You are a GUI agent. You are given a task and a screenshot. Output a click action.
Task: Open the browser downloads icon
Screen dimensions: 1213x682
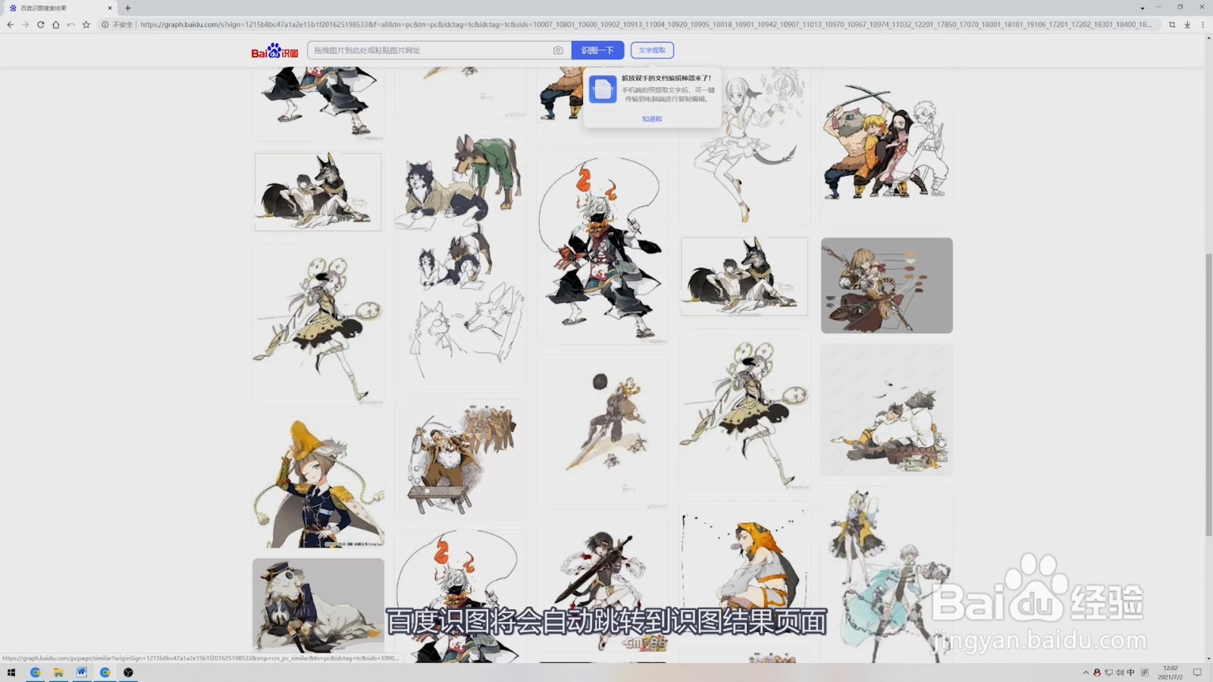click(x=1187, y=24)
